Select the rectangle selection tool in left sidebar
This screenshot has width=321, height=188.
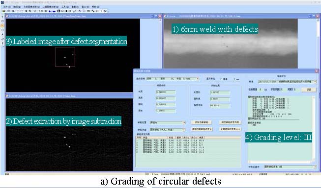tap(2, 21)
